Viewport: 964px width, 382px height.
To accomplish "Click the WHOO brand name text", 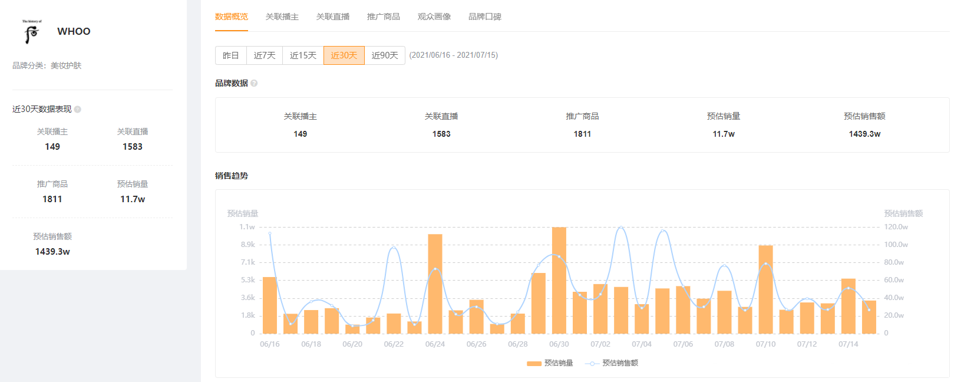I will [x=74, y=32].
